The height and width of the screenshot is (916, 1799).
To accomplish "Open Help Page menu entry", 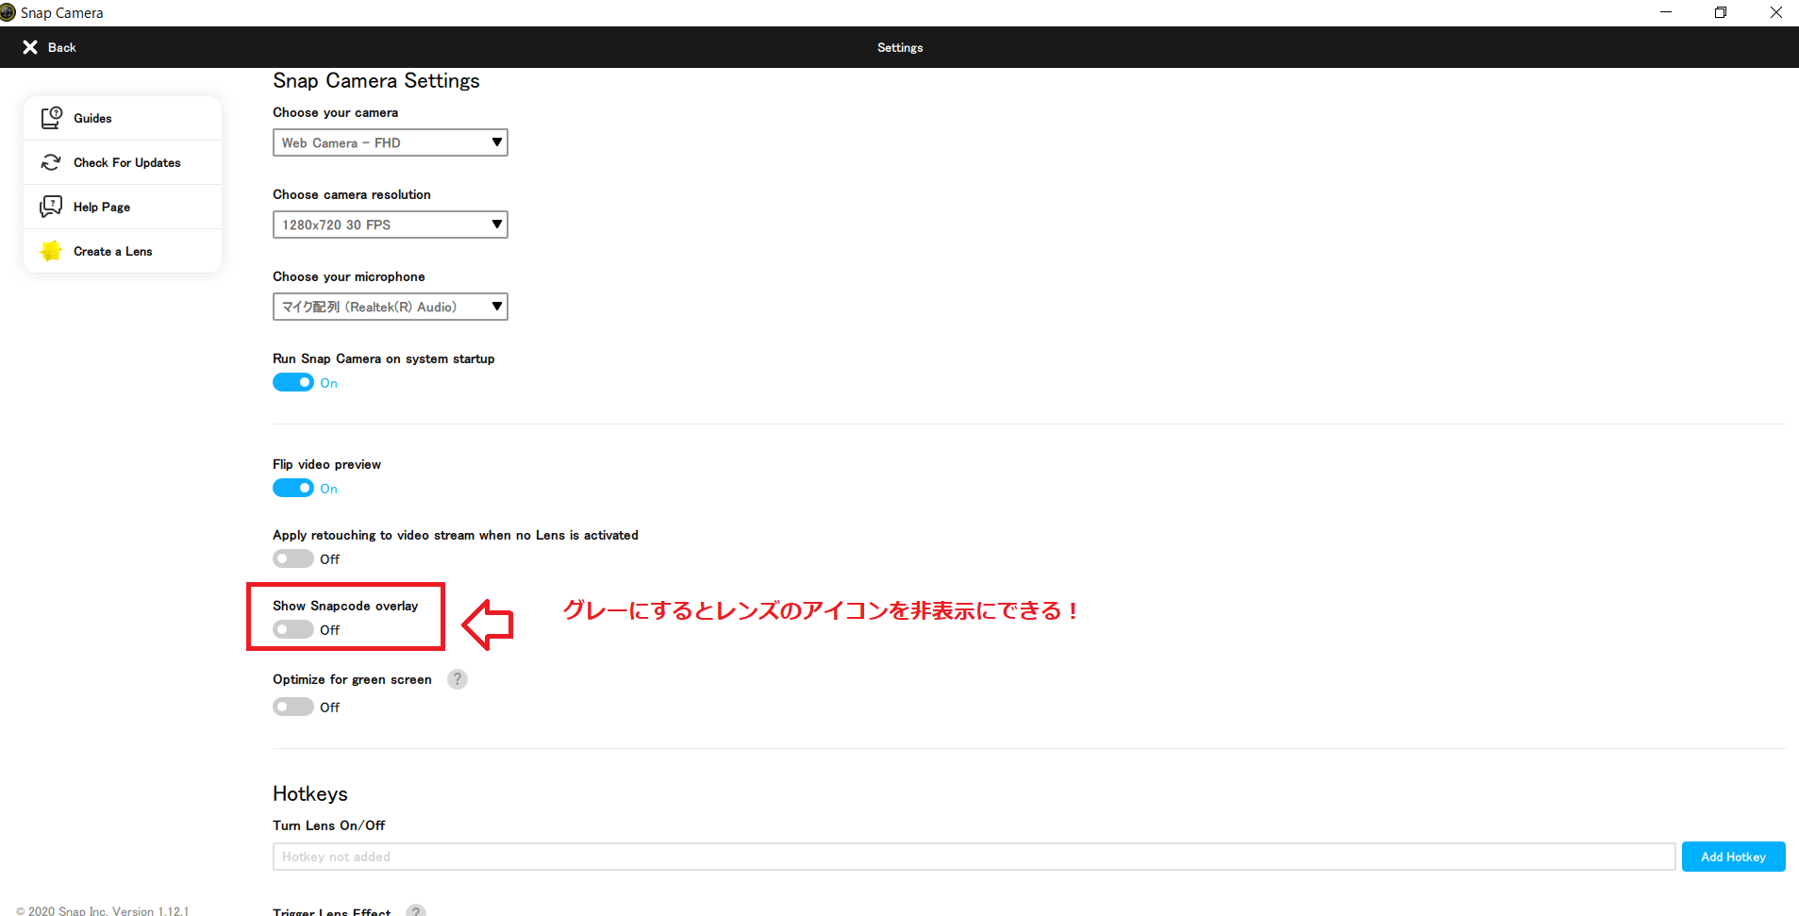I will click(123, 207).
